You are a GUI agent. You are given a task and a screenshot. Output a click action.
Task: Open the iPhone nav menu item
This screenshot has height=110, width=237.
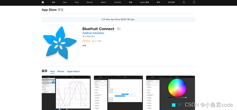(x=90, y=2)
